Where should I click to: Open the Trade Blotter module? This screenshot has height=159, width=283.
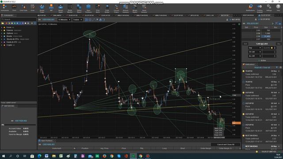[x=107, y=8]
